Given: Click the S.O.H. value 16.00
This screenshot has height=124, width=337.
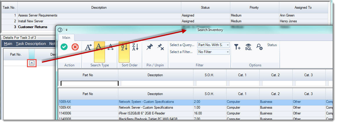Looking at the screenshot, I should coord(210,113).
